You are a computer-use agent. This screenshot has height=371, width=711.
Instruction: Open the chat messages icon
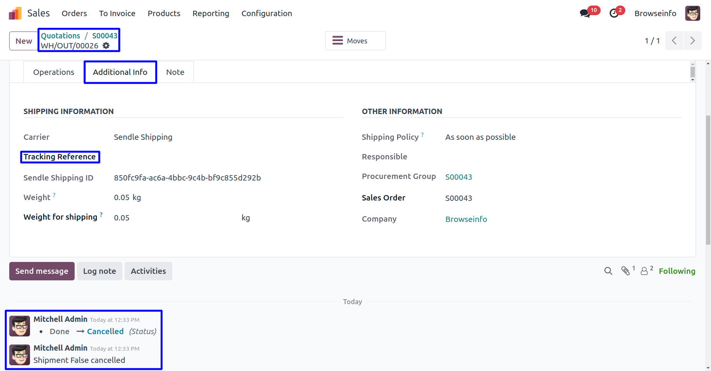pyautogui.click(x=585, y=13)
